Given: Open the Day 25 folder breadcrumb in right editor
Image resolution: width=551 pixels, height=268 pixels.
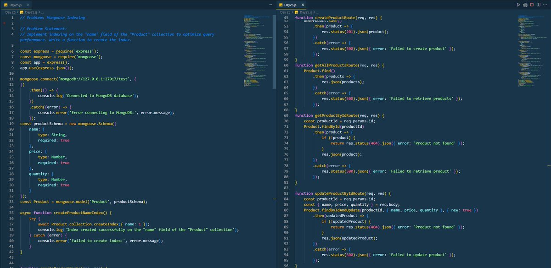Looking at the screenshot, I should 285,12.
